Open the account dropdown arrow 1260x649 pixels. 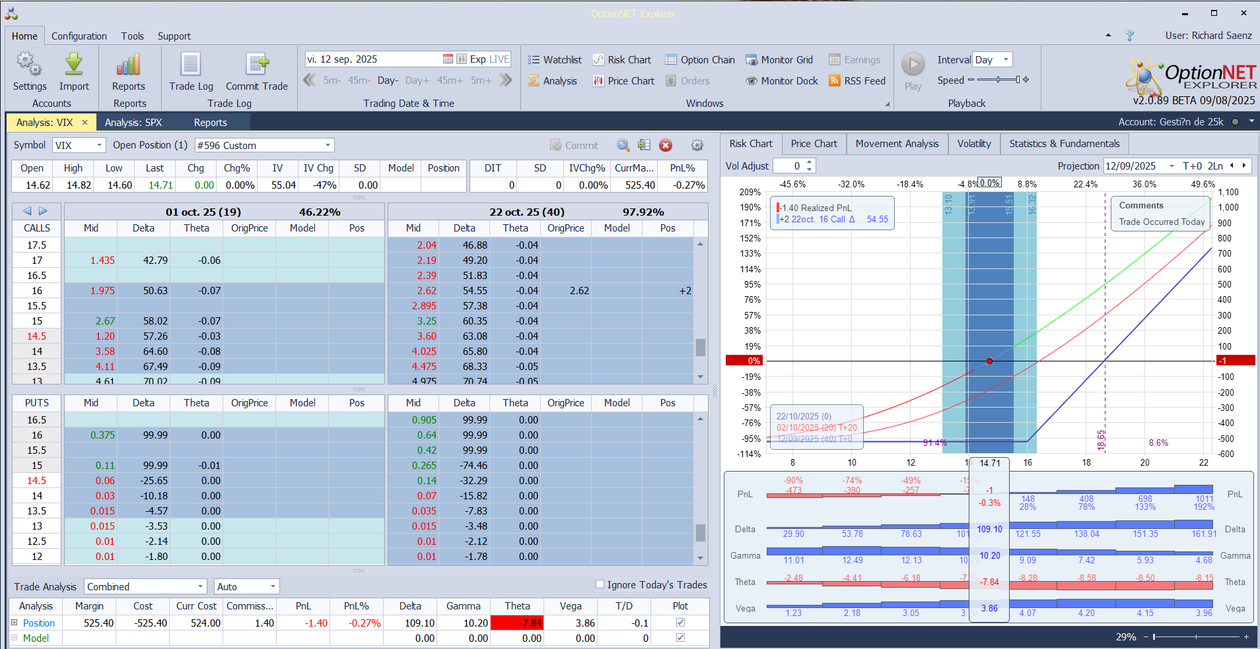(x=1251, y=121)
